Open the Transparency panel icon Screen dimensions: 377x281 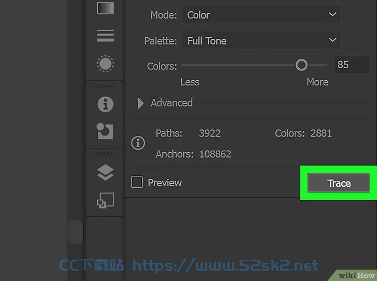pos(105,64)
